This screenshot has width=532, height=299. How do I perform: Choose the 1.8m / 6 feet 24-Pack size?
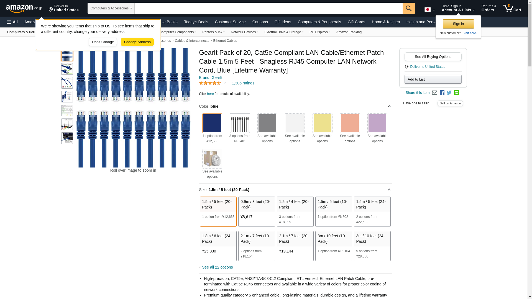click(x=218, y=246)
